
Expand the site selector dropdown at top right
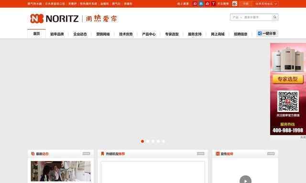pos(266,4)
